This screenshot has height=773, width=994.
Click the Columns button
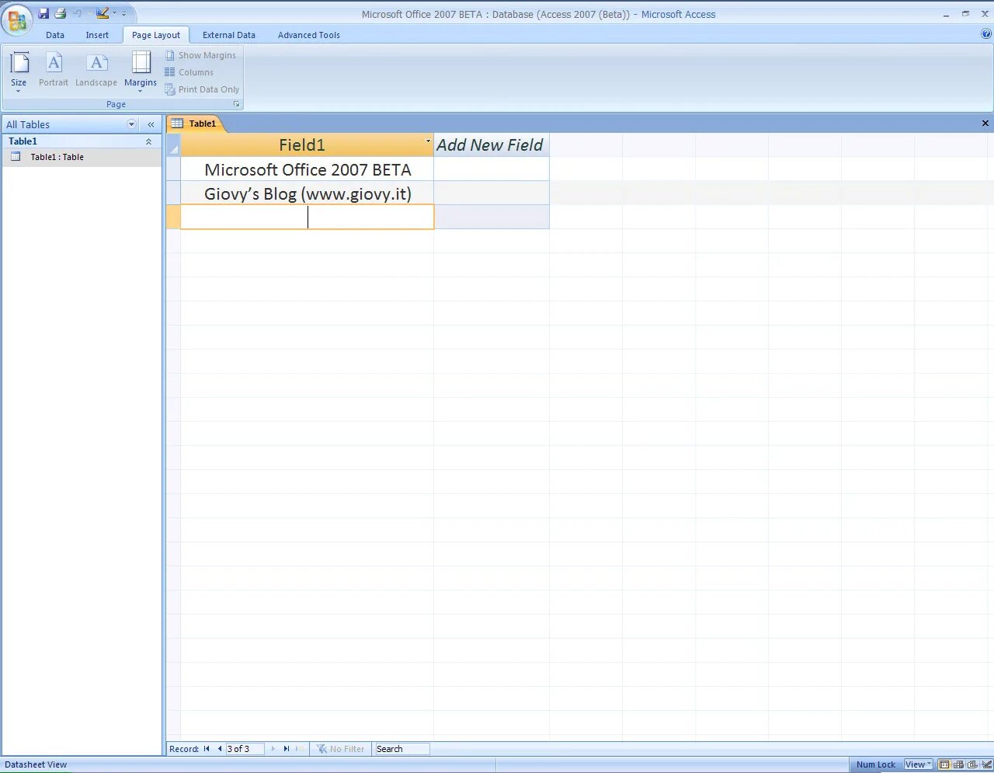[189, 72]
